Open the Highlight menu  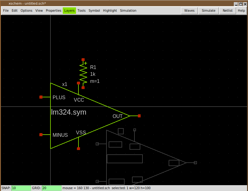pos(110,10)
